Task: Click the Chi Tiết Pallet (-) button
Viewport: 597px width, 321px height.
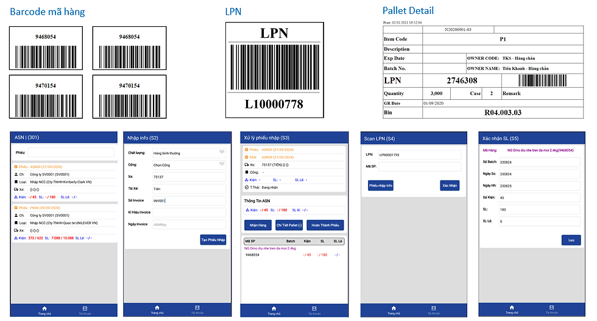Action: [x=289, y=225]
